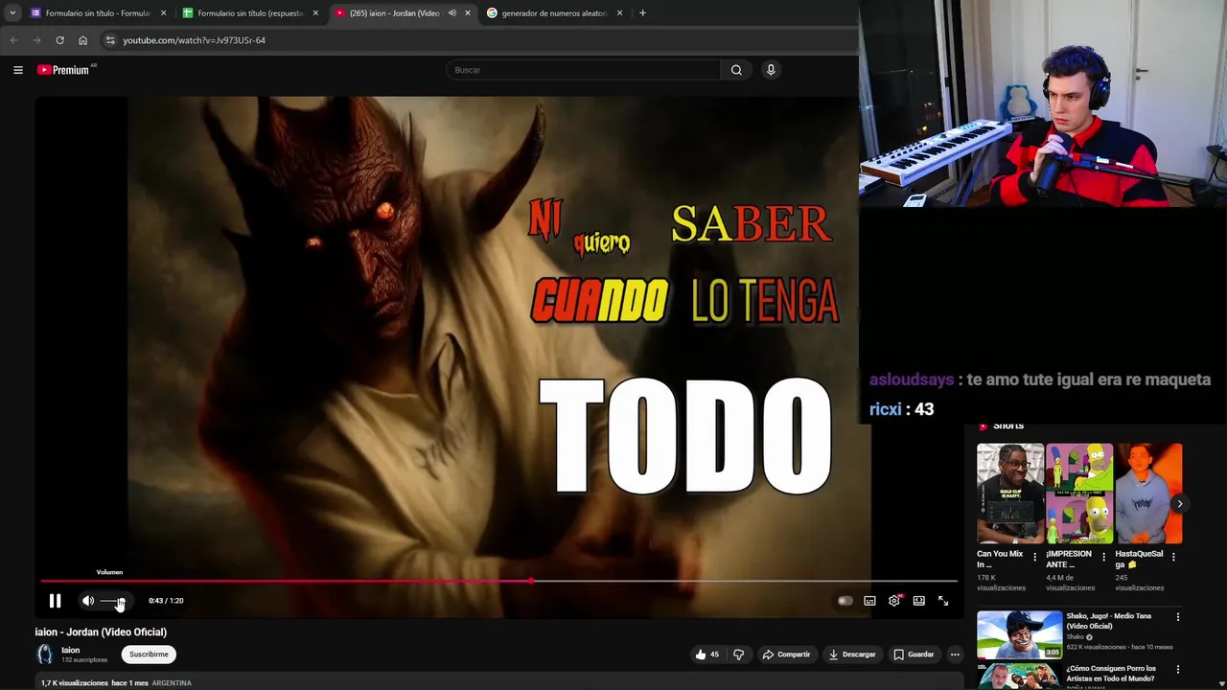Open the Shako channel name link
Viewport: 1227px width, 690px height.
[x=1075, y=637]
